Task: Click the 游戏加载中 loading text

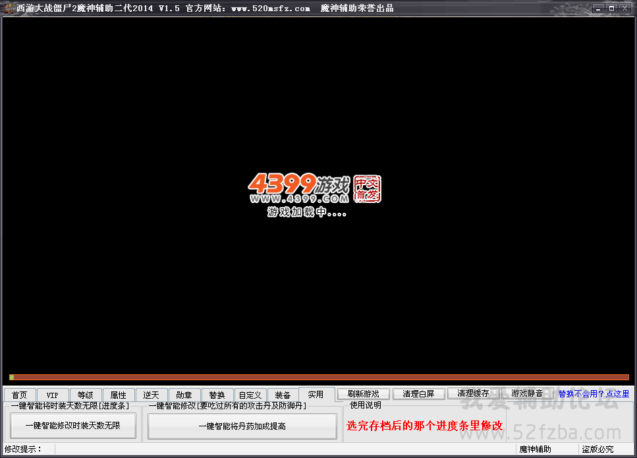Action: [x=307, y=212]
